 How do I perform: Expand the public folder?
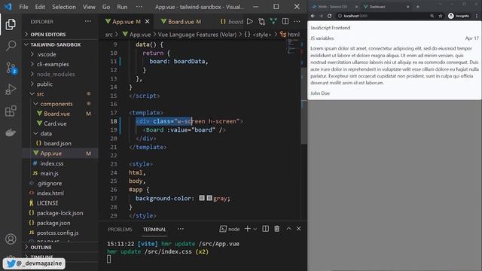(44, 84)
